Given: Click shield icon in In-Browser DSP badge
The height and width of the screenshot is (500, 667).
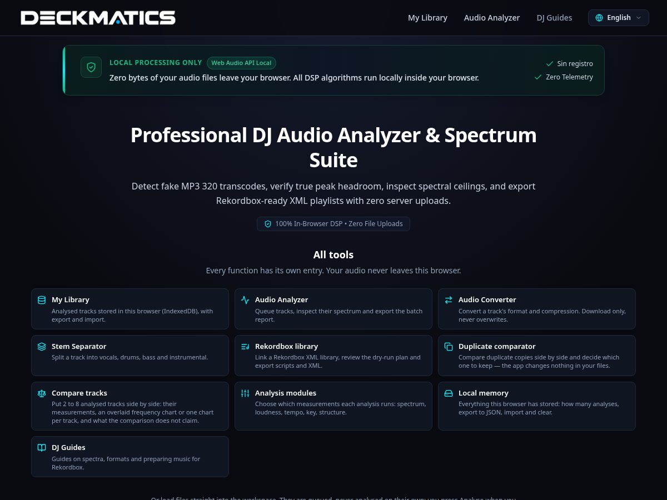Looking at the screenshot, I should pos(268,224).
